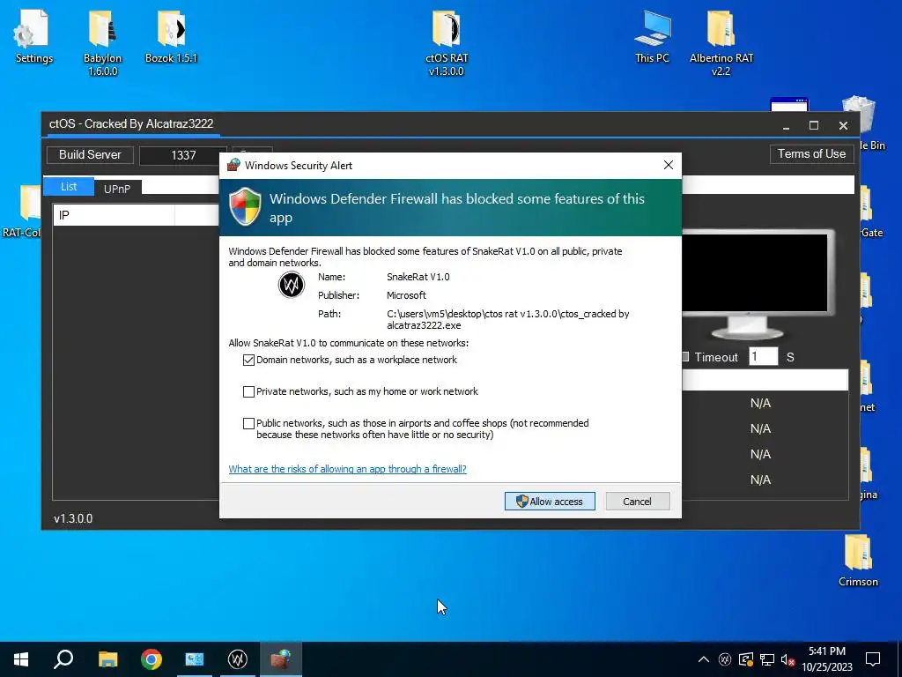Click the IP column header in ctOS list

[x=114, y=215]
